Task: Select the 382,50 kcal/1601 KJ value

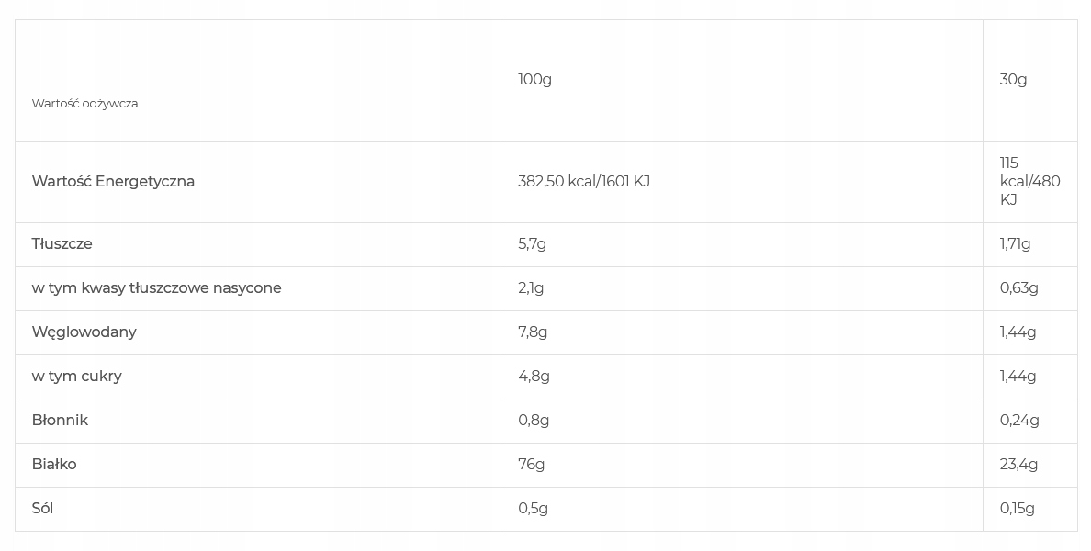Action: click(x=584, y=182)
